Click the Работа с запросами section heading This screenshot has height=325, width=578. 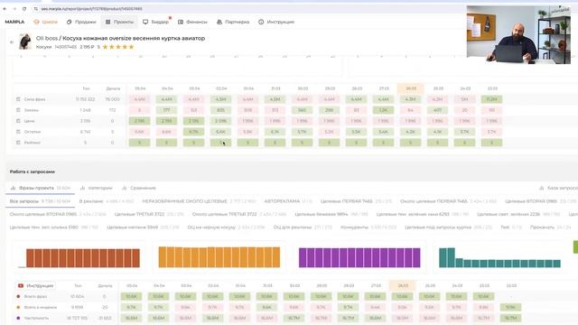coord(33,172)
